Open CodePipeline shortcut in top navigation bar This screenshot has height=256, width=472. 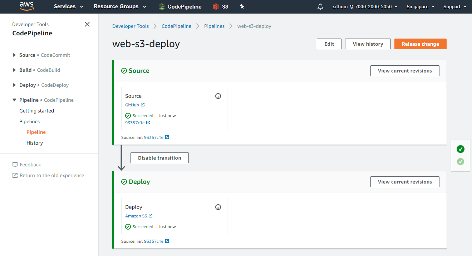[180, 6]
